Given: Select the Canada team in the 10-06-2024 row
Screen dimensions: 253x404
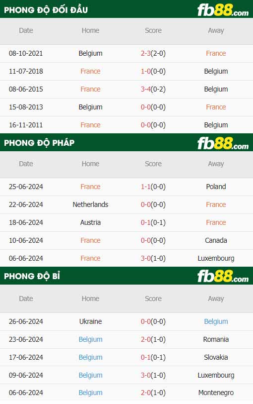Looking at the screenshot, I should (x=216, y=240).
